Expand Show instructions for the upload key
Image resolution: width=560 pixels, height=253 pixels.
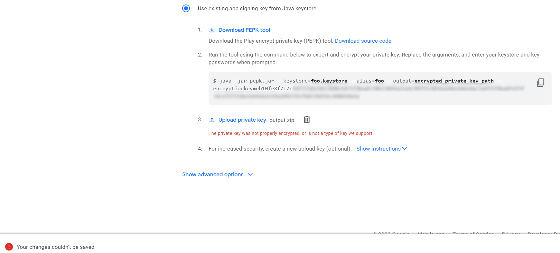(x=378, y=149)
